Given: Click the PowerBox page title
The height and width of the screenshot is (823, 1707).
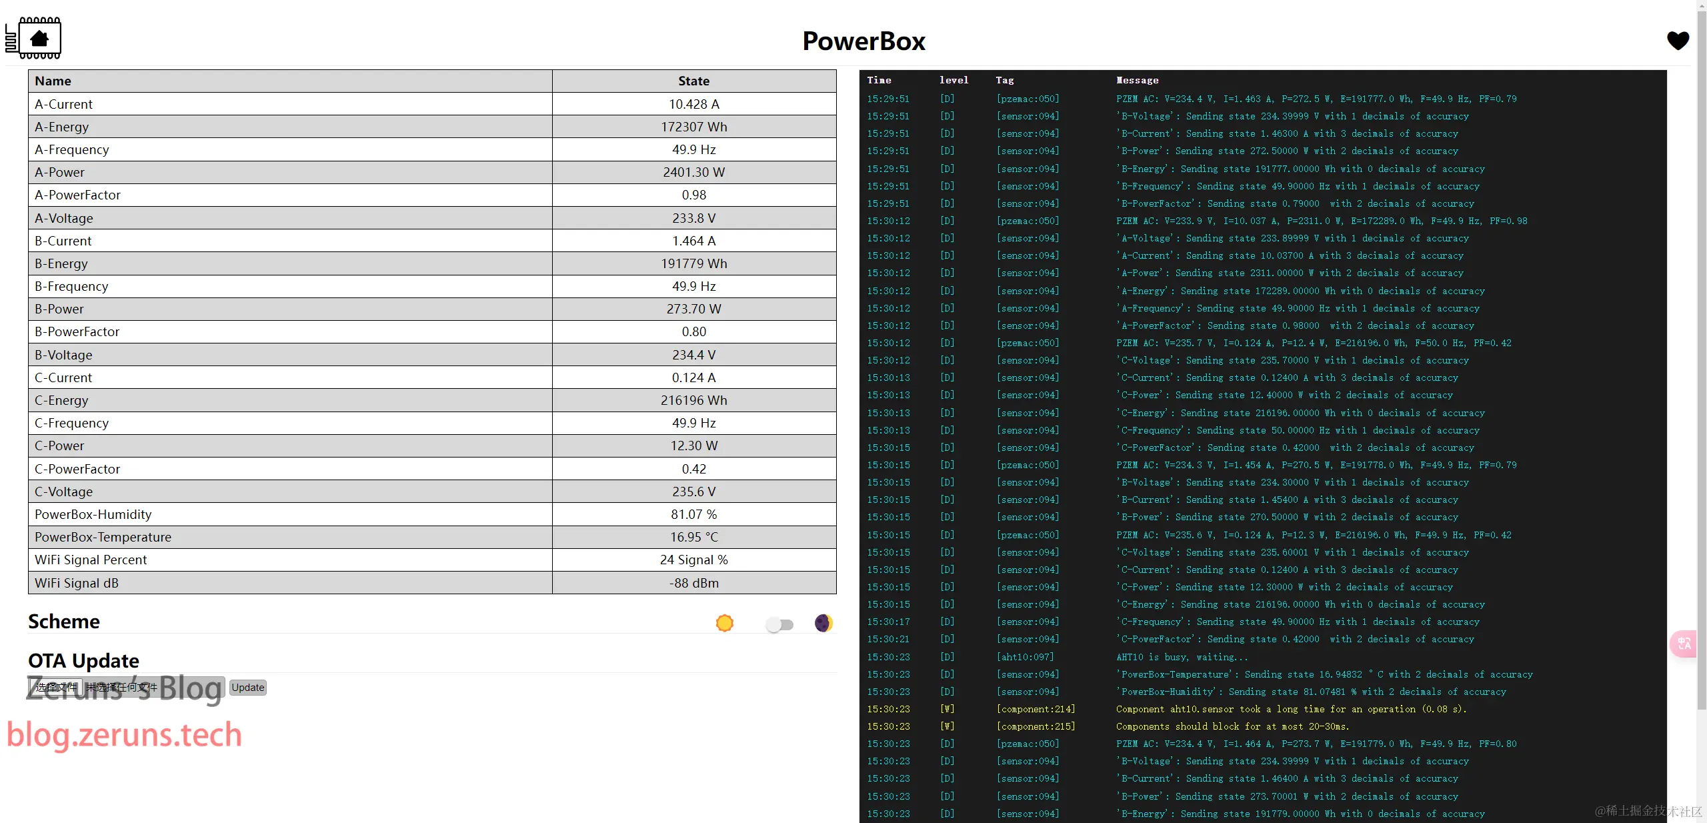Looking at the screenshot, I should click(864, 41).
